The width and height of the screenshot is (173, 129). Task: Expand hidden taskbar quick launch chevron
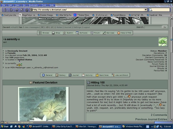27,126
